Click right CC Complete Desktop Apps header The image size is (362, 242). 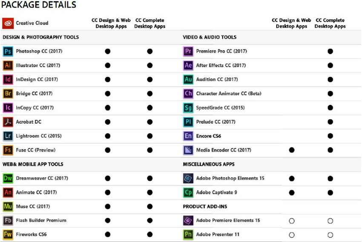330,23
